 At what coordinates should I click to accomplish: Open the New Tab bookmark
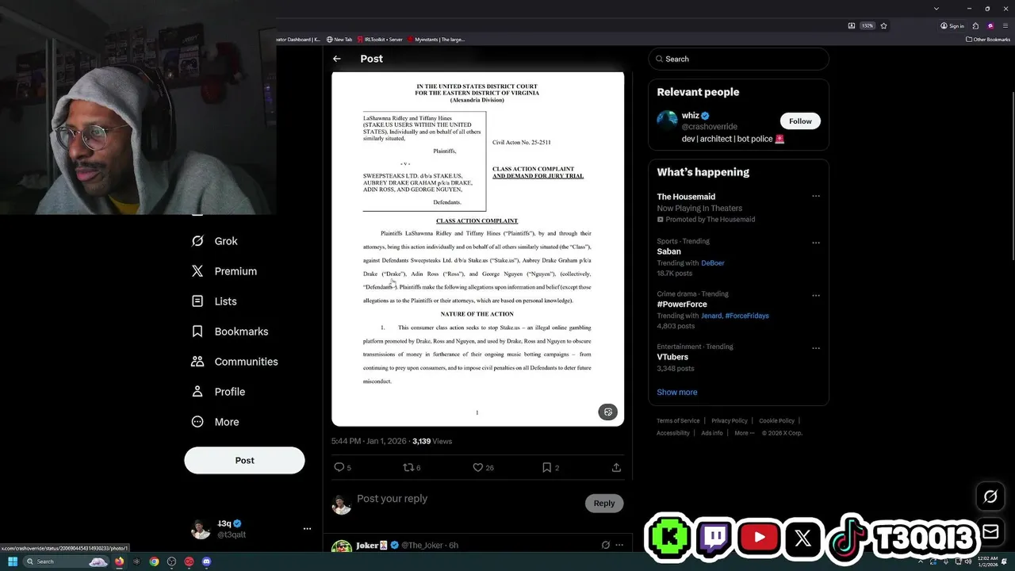click(339, 40)
